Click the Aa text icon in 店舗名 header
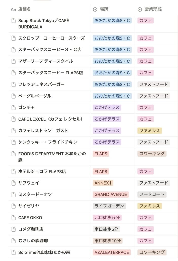178x261 pixels. coord(13,9)
